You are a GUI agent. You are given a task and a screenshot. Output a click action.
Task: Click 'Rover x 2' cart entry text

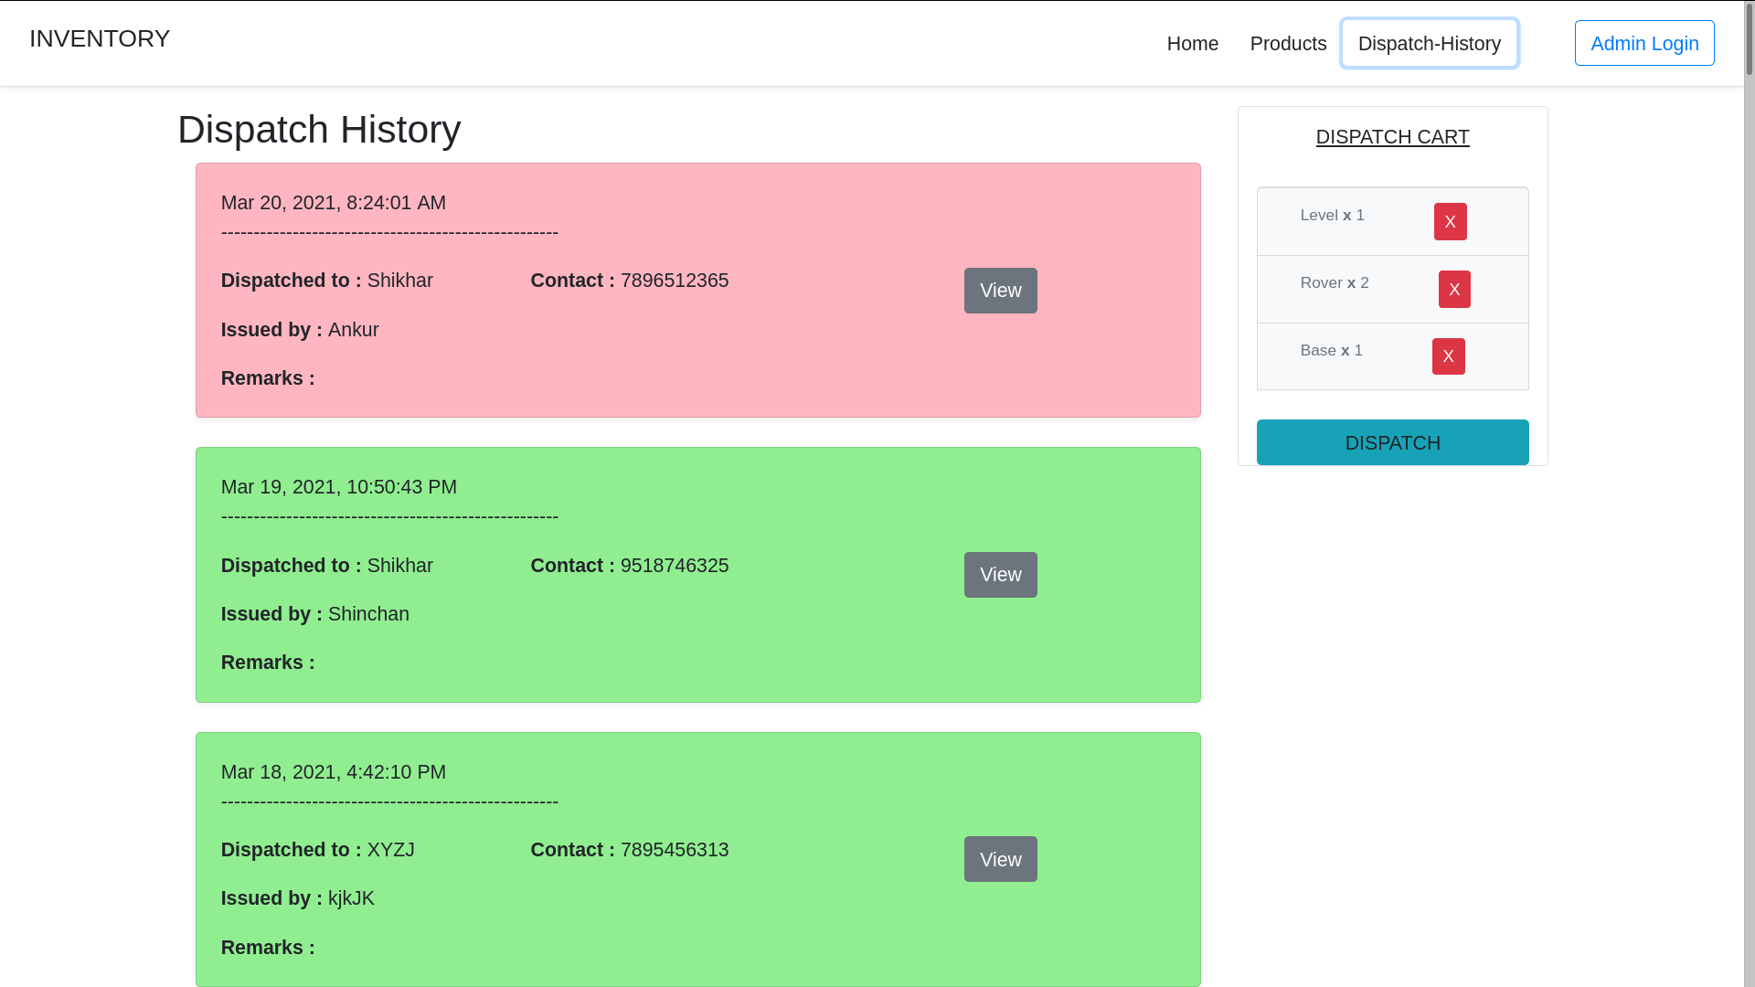point(1334,282)
